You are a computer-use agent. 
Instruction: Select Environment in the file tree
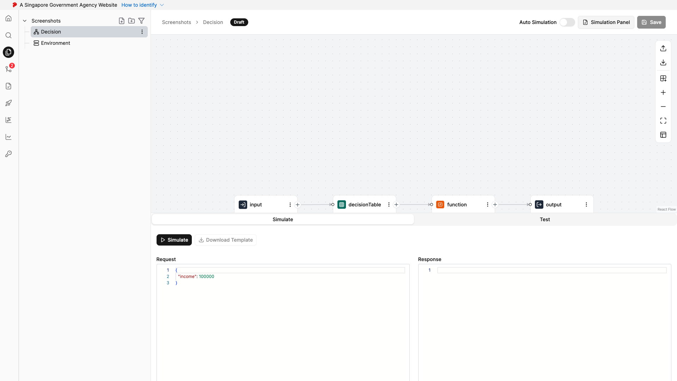click(89, 43)
